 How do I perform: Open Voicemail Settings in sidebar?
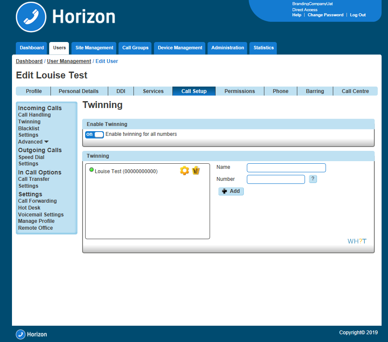pyautogui.click(x=41, y=215)
